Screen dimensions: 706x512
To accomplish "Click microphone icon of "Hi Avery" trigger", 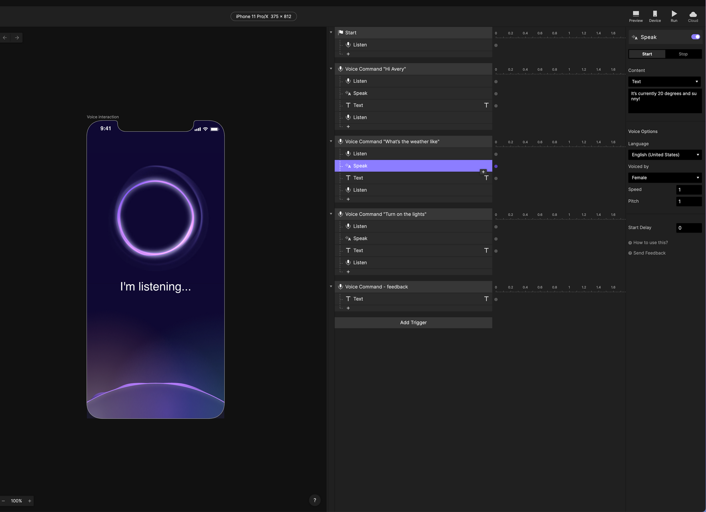I will [341, 69].
